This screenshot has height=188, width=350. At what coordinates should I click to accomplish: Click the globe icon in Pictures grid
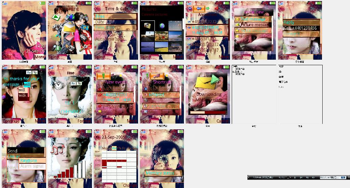click(x=161, y=26)
